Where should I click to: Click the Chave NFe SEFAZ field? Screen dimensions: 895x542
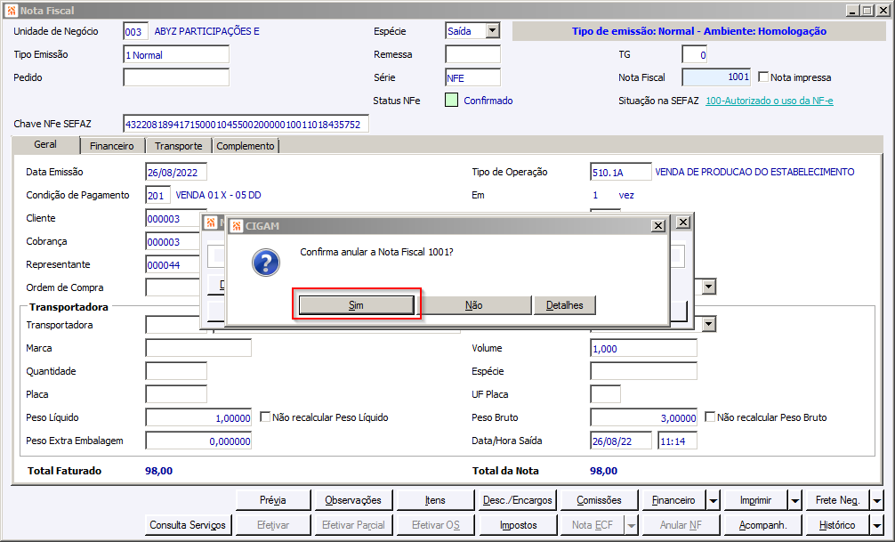click(246, 124)
